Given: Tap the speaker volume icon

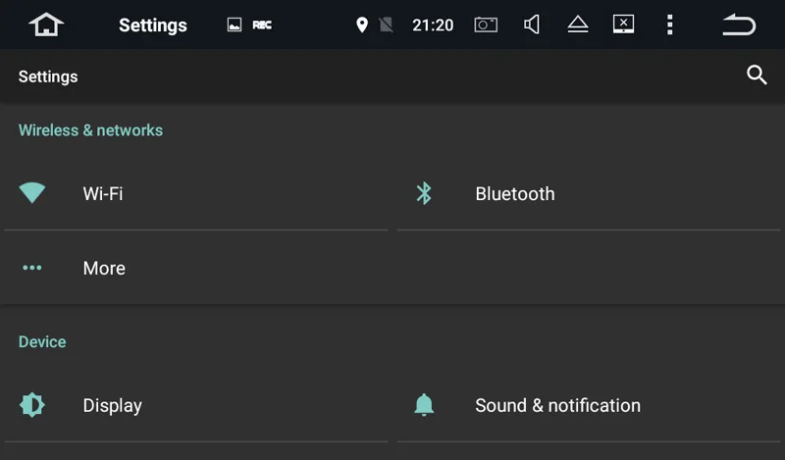Looking at the screenshot, I should [x=532, y=24].
